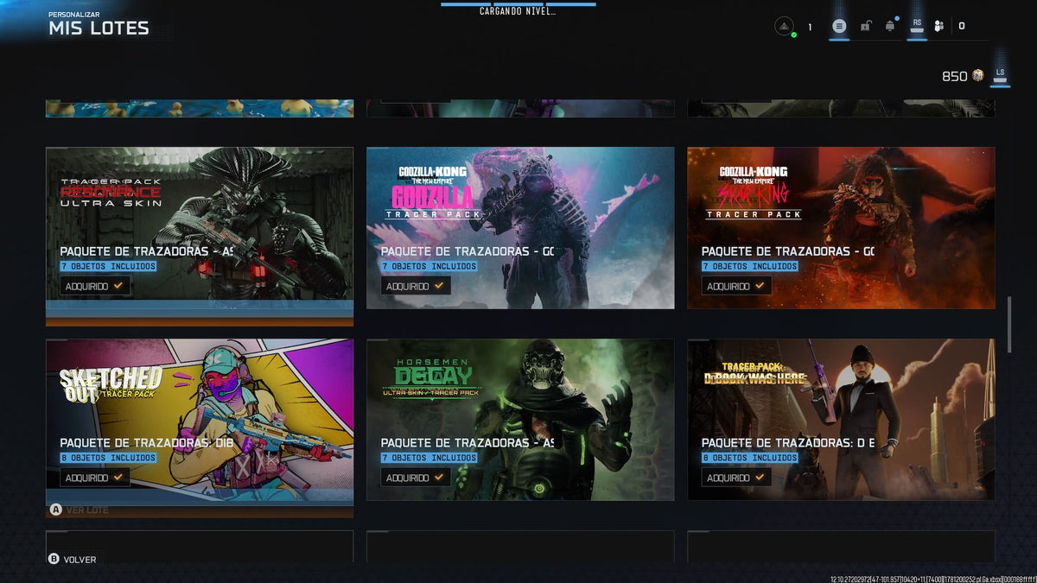Open the Horsemen Decay bundle card
The height and width of the screenshot is (583, 1037).
coord(520,419)
